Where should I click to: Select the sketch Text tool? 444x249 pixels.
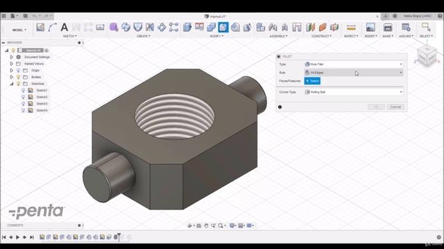click(65, 27)
